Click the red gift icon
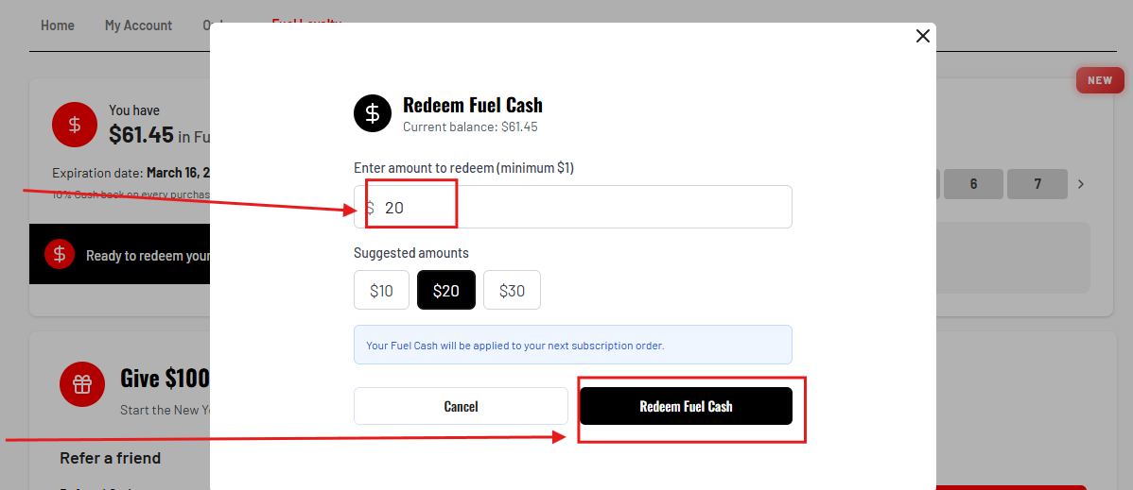The height and width of the screenshot is (490, 1133). coord(82,383)
